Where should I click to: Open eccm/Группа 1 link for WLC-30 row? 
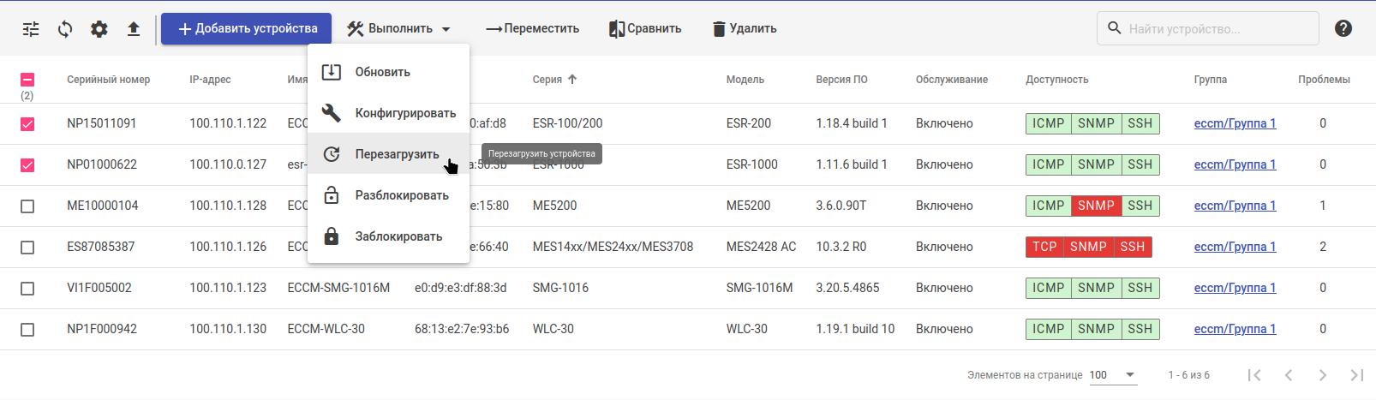tap(1235, 329)
